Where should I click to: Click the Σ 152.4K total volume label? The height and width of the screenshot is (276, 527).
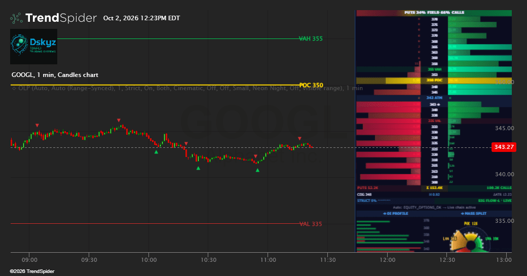(435, 188)
